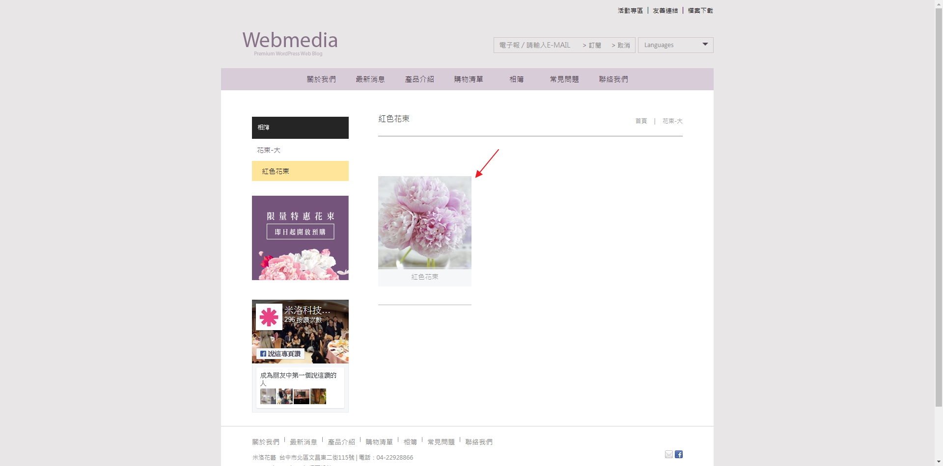943x466 pixels.
Task: Click the 限量特惠花束 promotional banner
Action: click(x=300, y=238)
